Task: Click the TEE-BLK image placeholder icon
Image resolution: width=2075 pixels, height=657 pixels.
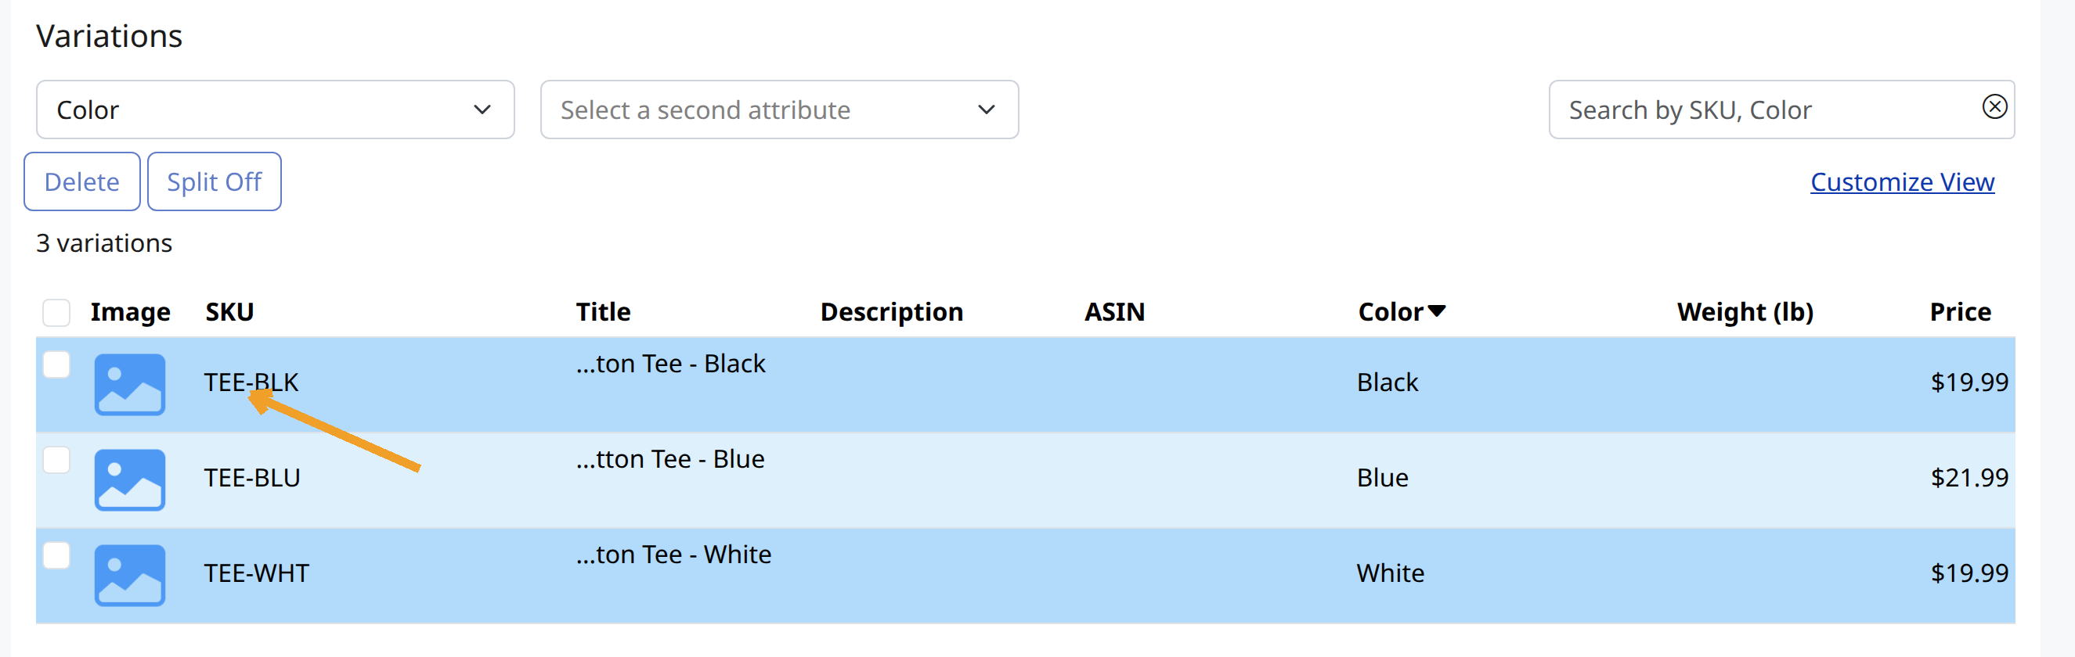Action: (130, 384)
